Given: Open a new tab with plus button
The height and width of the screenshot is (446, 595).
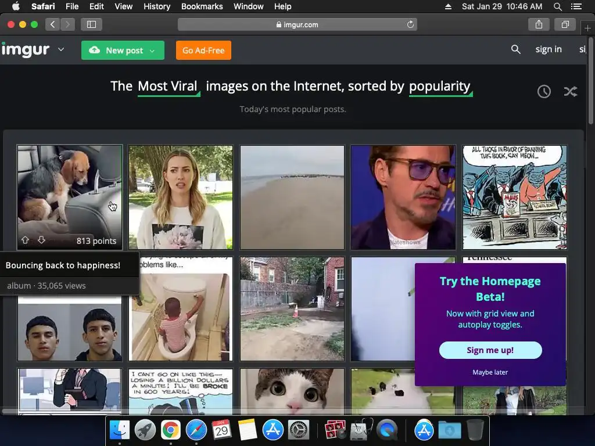Looking at the screenshot, I should click(x=587, y=28).
